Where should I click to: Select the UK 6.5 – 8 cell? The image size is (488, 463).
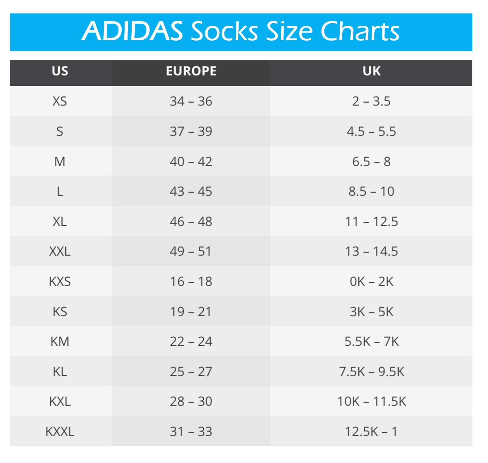coord(371,161)
